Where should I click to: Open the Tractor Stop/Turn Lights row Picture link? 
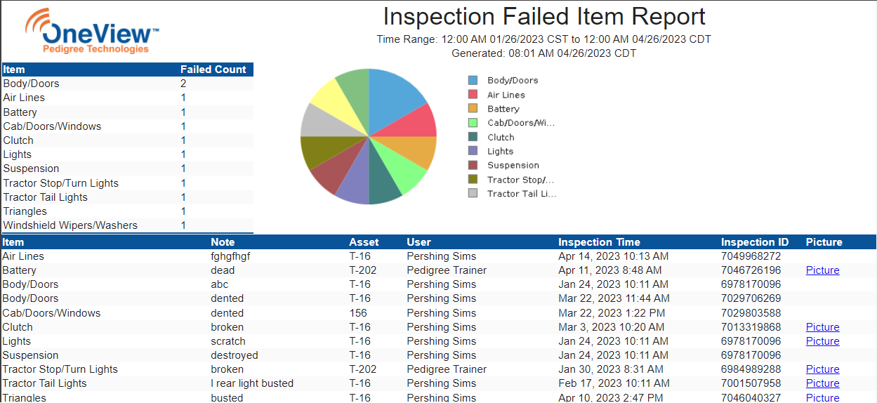[x=822, y=369]
